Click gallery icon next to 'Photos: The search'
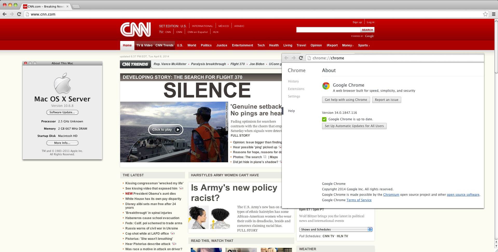The height and width of the screenshot is (252, 498). (x=265, y=157)
